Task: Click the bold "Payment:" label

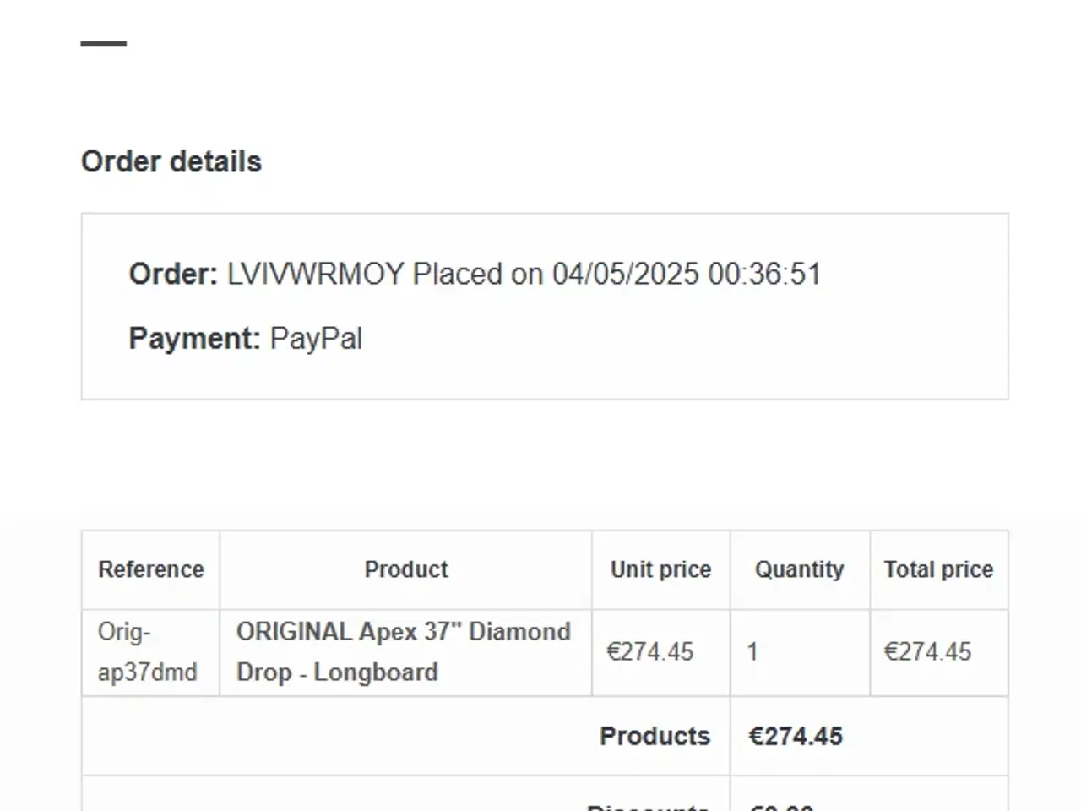Action: (x=194, y=339)
